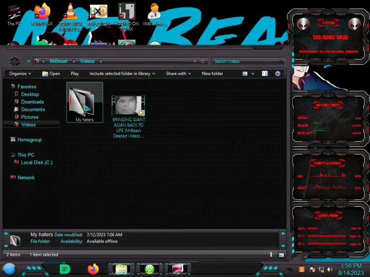This screenshot has width=370, height=277.
Task: Open This PC desktop icon
Action: tap(14, 15)
